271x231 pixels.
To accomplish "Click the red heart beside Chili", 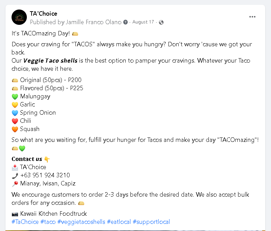I will [x=15, y=121].
